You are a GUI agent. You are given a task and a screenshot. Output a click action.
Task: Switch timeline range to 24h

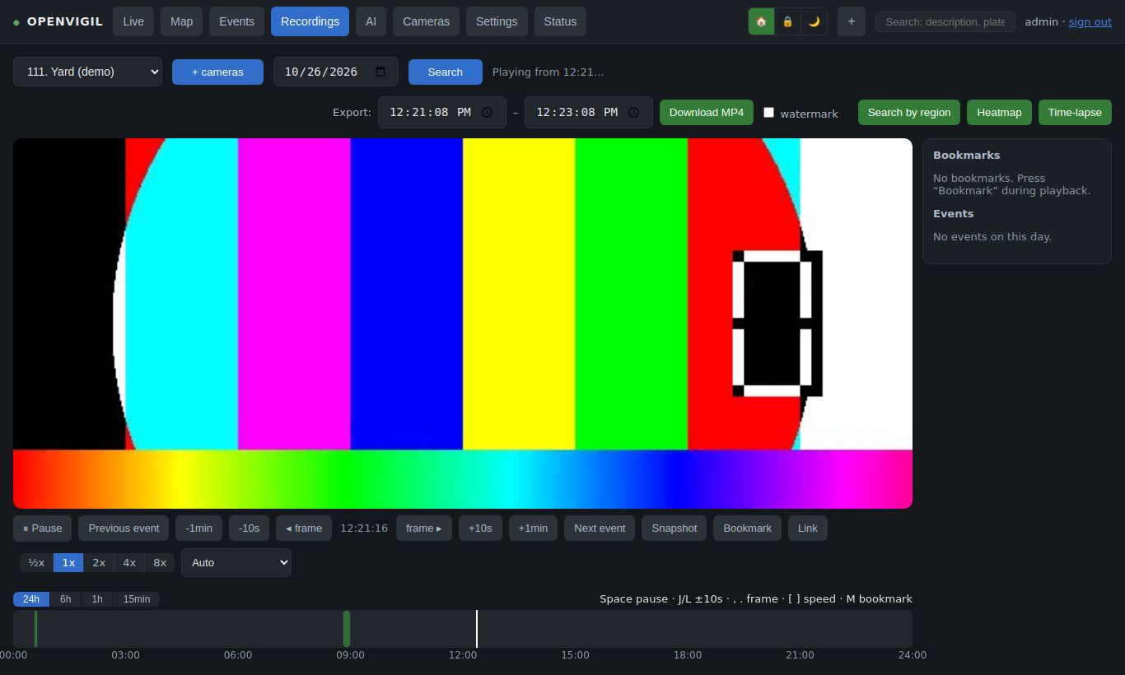tap(31, 599)
